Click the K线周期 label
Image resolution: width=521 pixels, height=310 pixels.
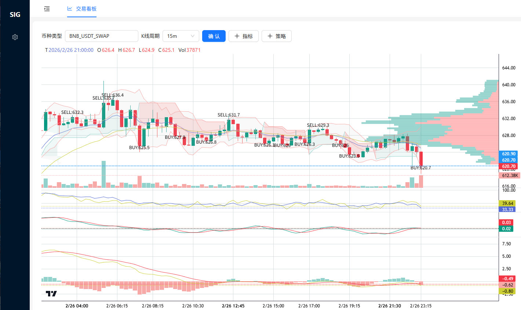point(150,36)
